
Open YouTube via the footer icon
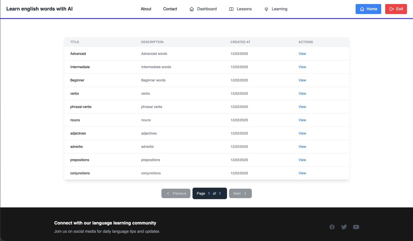(x=356, y=227)
